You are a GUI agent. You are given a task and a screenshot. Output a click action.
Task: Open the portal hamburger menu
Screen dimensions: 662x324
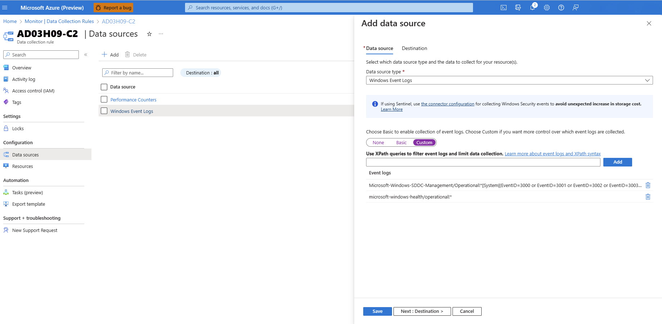(5, 8)
